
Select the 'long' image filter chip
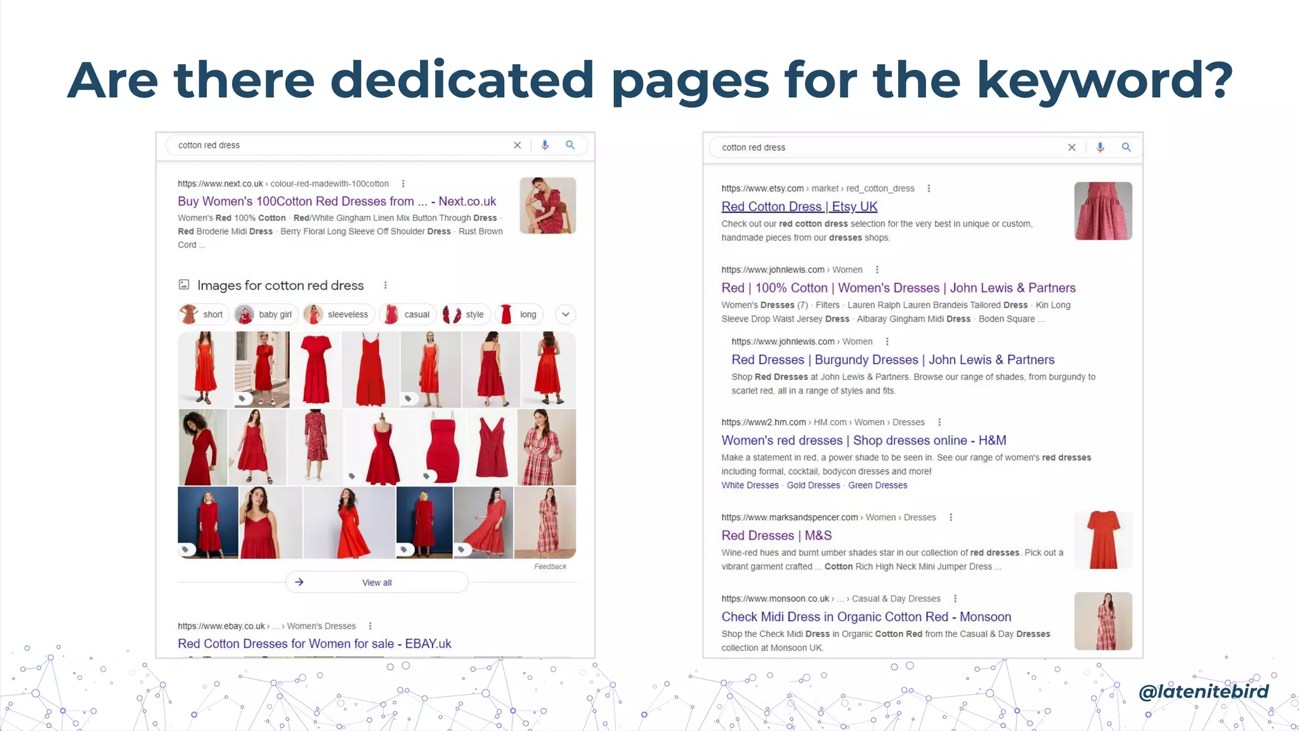(x=518, y=315)
